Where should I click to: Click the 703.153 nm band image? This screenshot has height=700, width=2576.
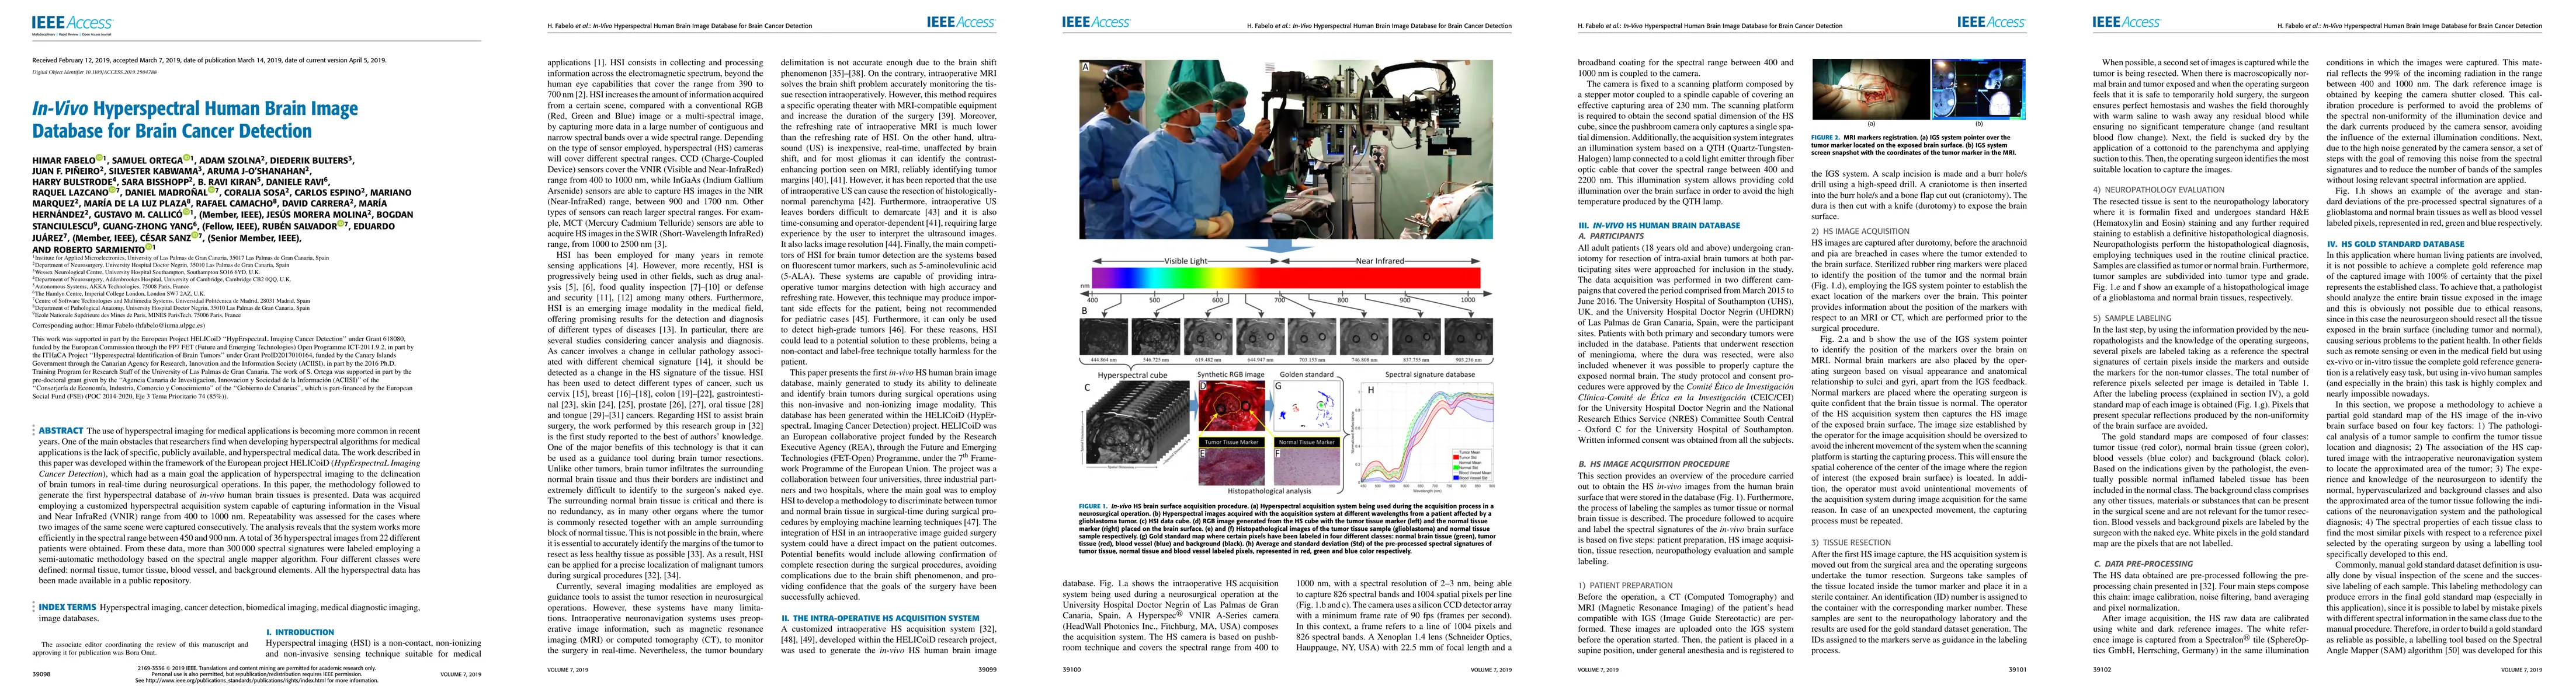coord(1312,337)
